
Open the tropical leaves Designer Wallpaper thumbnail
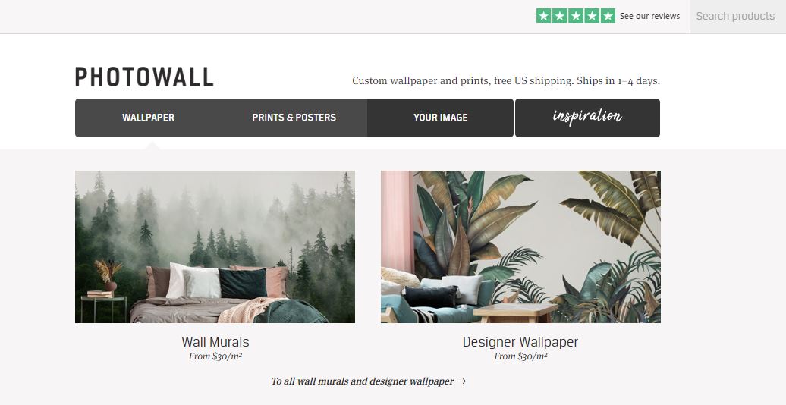pos(520,246)
